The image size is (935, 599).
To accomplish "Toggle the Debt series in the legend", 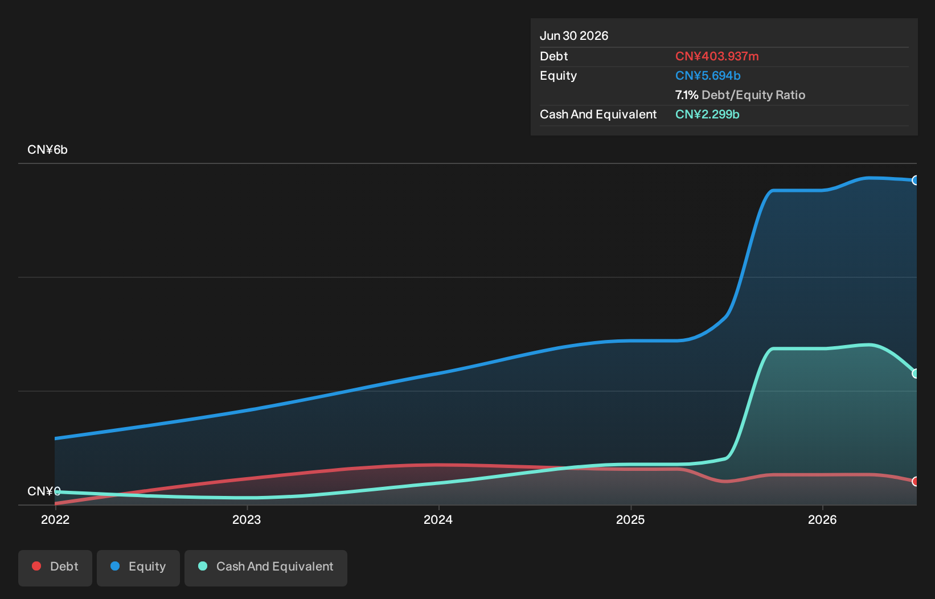I will click(55, 568).
